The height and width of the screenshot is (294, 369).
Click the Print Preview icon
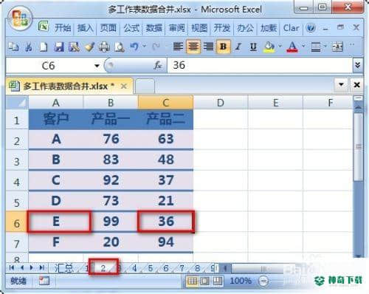point(120,47)
